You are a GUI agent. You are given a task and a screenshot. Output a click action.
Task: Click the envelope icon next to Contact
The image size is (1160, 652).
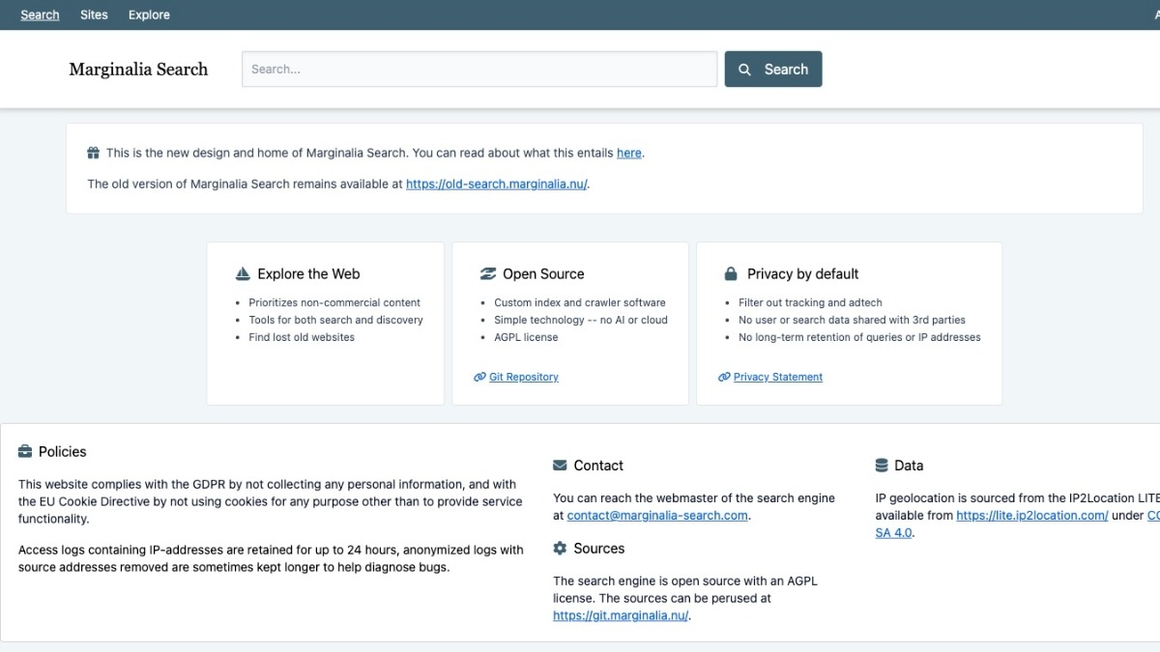(x=560, y=466)
